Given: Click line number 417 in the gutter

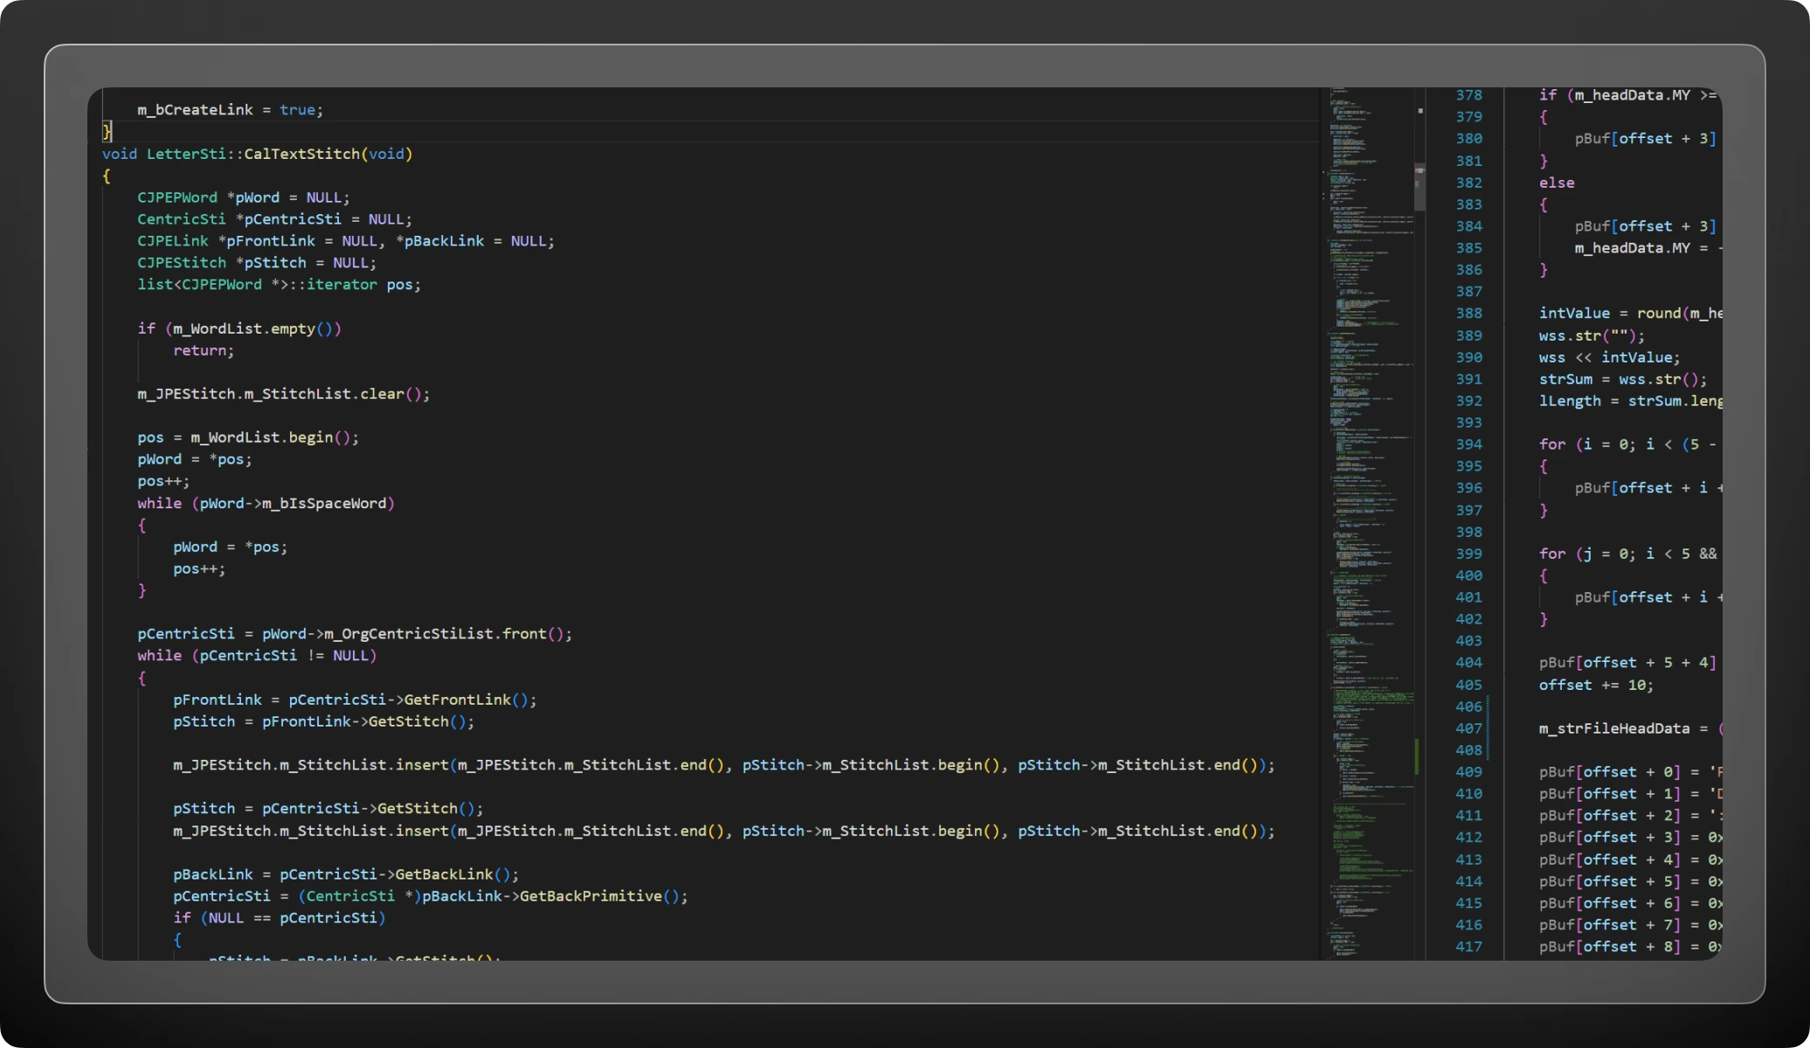Looking at the screenshot, I should (x=1468, y=947).
